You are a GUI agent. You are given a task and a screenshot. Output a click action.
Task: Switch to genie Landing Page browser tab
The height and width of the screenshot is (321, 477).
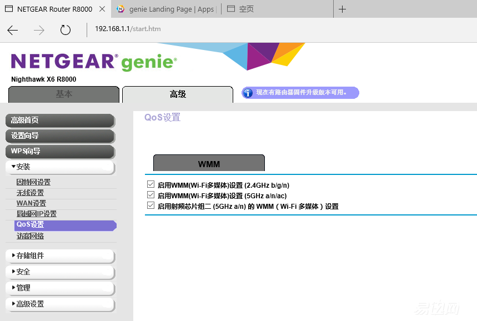coord(166,9)
